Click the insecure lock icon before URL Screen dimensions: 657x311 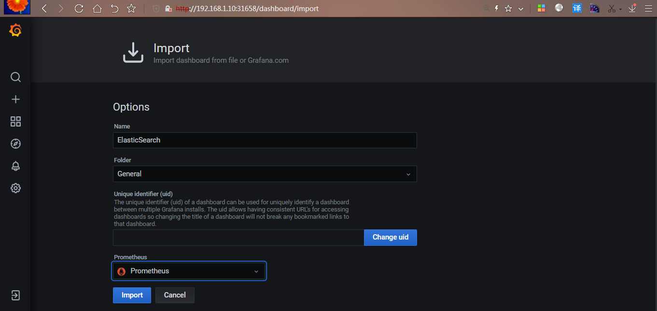point(168,9)
